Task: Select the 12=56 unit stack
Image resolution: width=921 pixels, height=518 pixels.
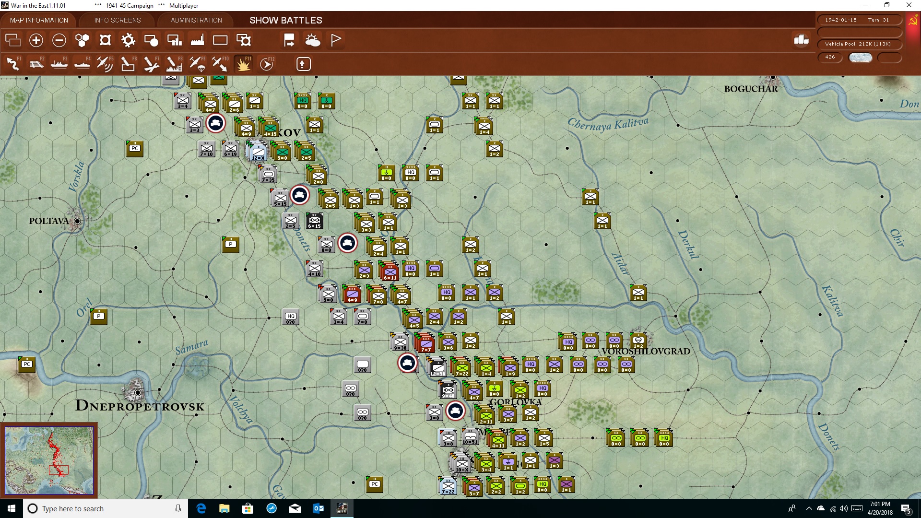Action: coord(437,367)
